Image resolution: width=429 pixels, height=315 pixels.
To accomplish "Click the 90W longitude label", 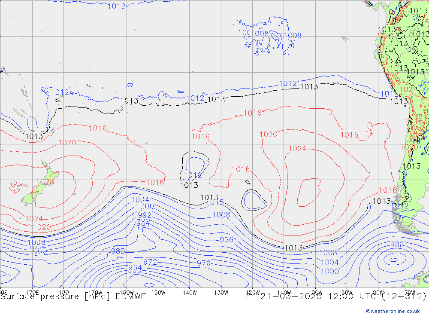I will tap(347, 293).
